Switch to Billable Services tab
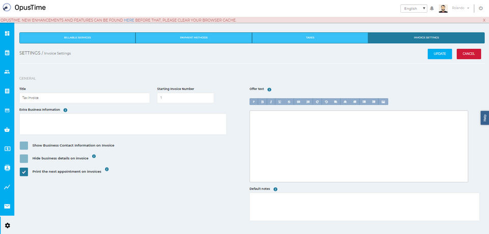The width and height of the screenshot is (489, 234). pos(77,38)
